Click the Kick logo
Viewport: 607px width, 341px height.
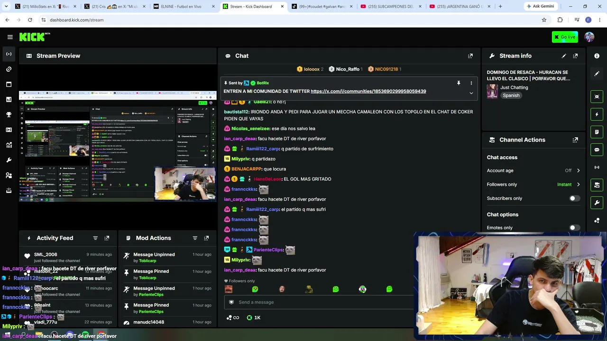pyautogui.click(x=35, y=37)
